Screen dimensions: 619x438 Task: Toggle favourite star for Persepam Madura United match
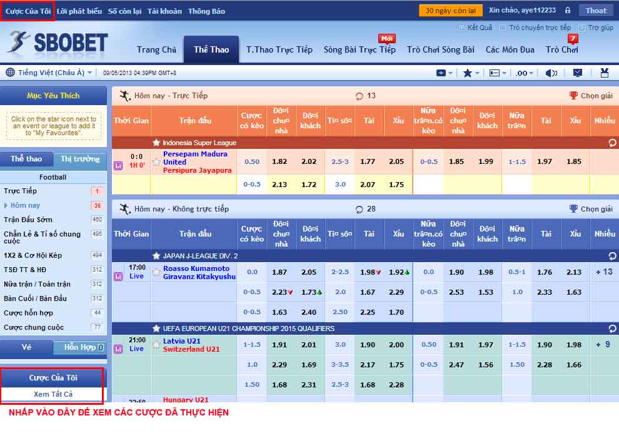click(x=157, y=162)
